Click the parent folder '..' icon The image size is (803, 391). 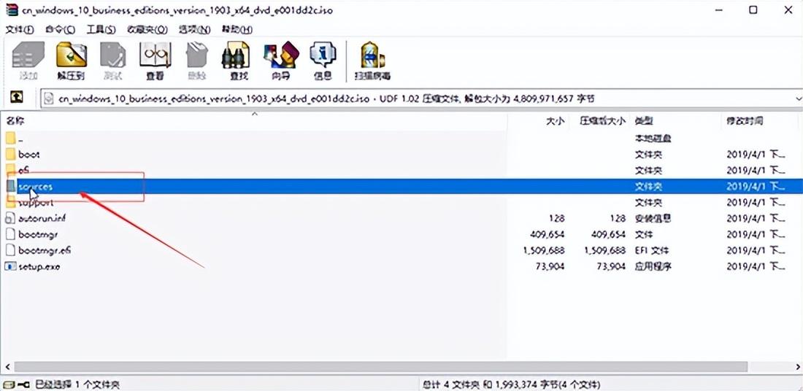[x=11, y=139]
